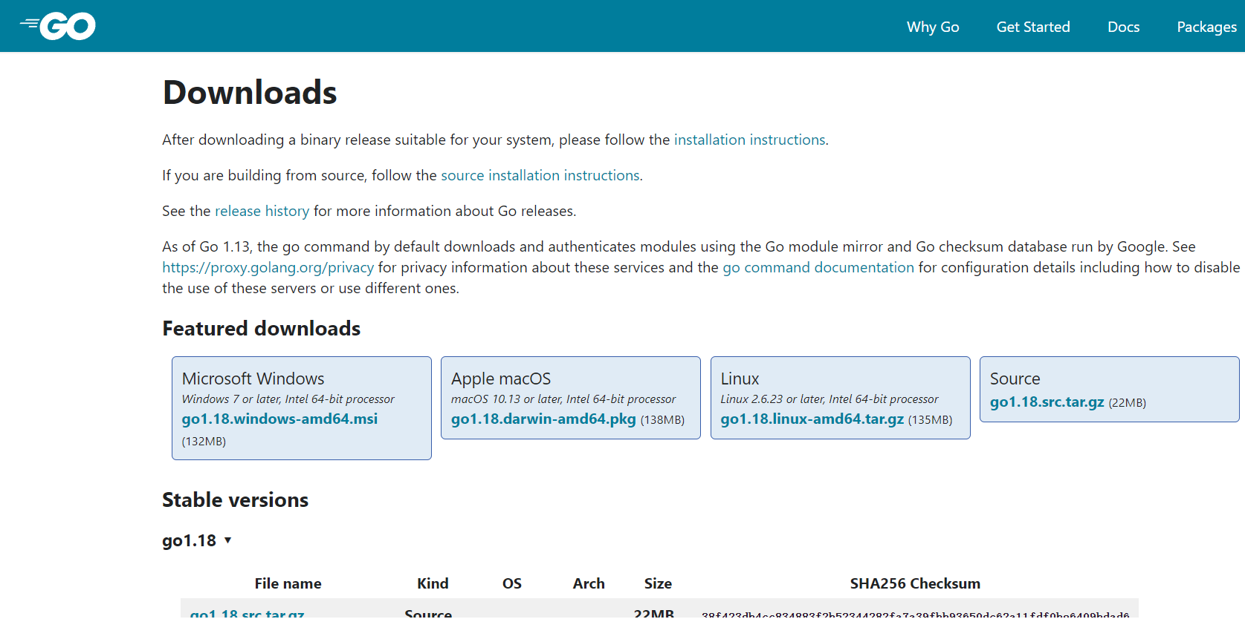Open the Get Started page
The height and width of the screenshot is (619, 1245).
click(1033, 27)
